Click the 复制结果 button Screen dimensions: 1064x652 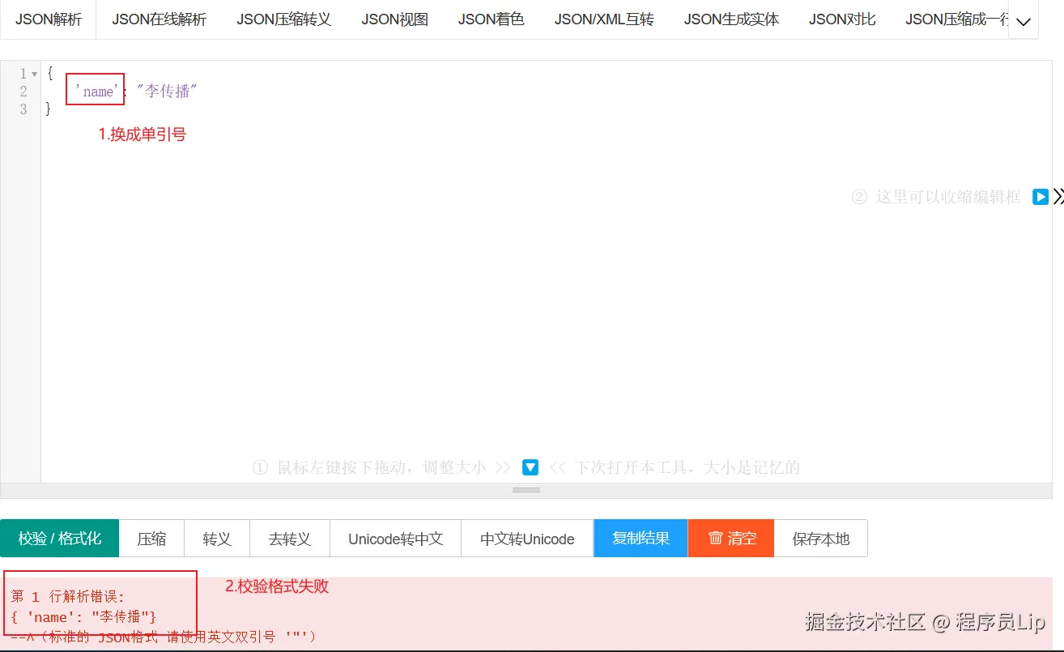[640, 538]
